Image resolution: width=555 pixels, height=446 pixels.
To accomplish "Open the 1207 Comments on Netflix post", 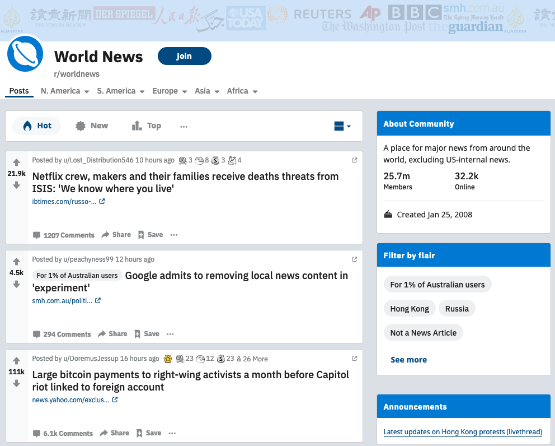I will 64,235.
